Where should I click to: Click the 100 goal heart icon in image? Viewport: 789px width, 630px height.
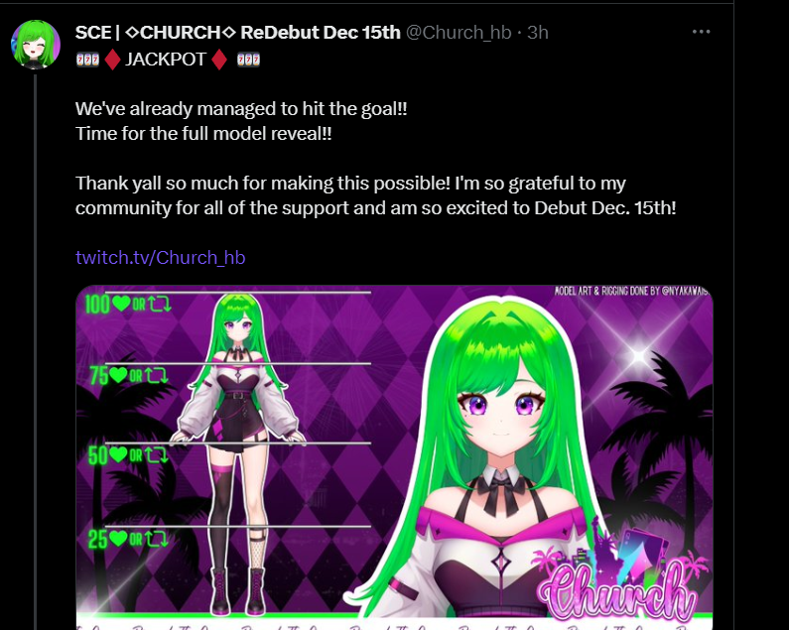click(121, 304)
